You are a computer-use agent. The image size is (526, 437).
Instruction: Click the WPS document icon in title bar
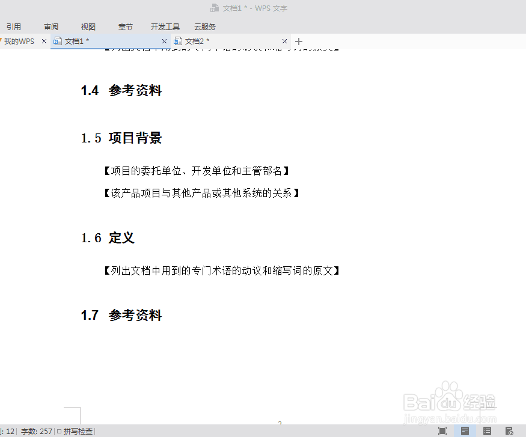pos(215,8)
